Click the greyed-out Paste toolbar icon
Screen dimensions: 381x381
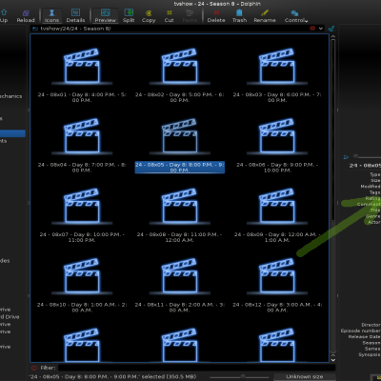190,16
